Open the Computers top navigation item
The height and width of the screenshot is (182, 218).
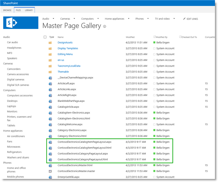point(87,19)
